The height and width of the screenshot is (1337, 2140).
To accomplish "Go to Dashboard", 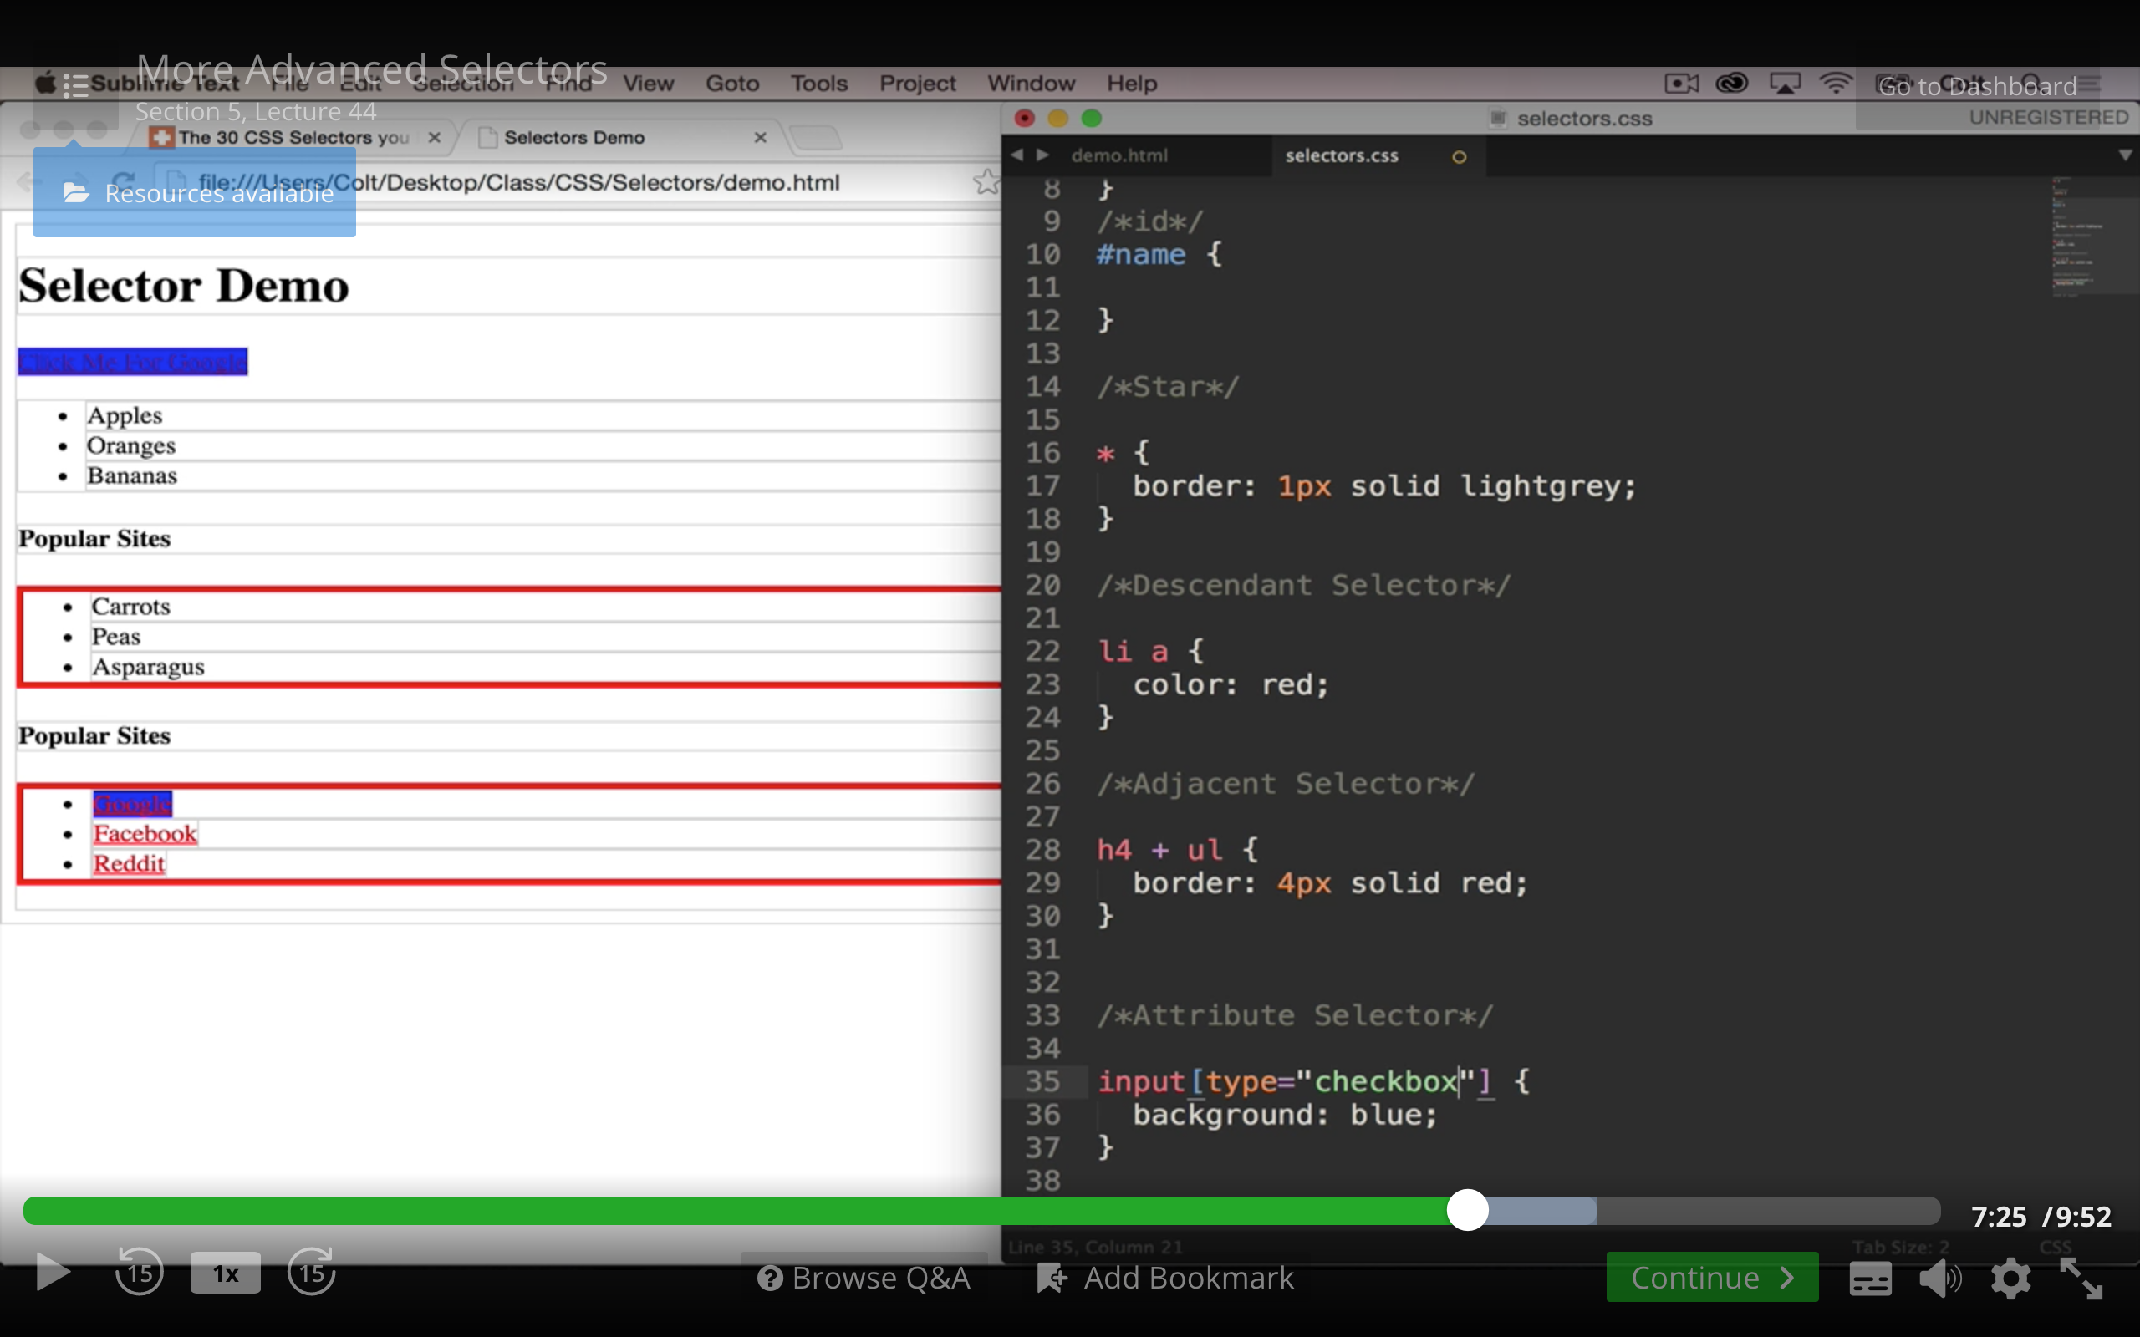I will point(1977,86).
